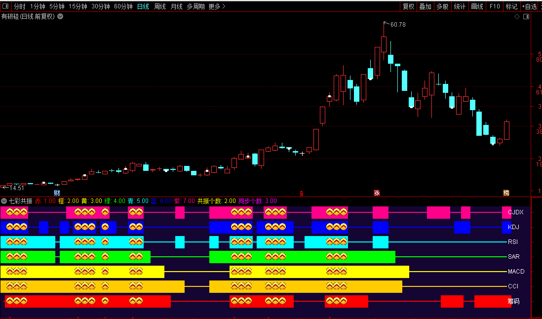Click the MACD row label
The width and height of the screenshot is (542, 319).
pos(516,272)
